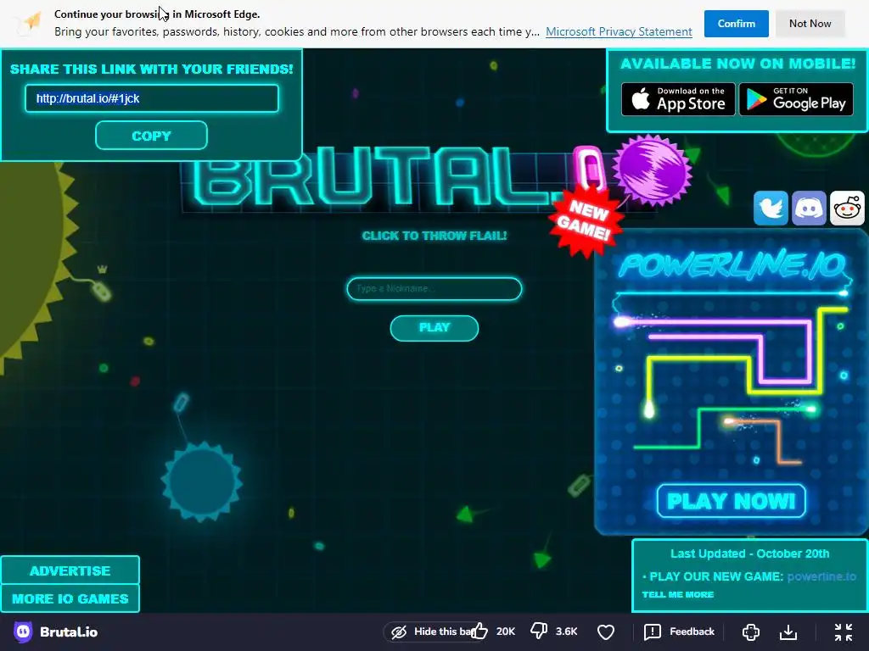Open the Discord social icon
This screenshot has height=651, width=869.
pyautogui.click(x=809, y=209)
